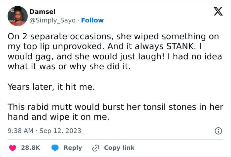This screenshot has height=157, width=231.
Task: Open Damsel's profile picture
Action: (17, 16)
